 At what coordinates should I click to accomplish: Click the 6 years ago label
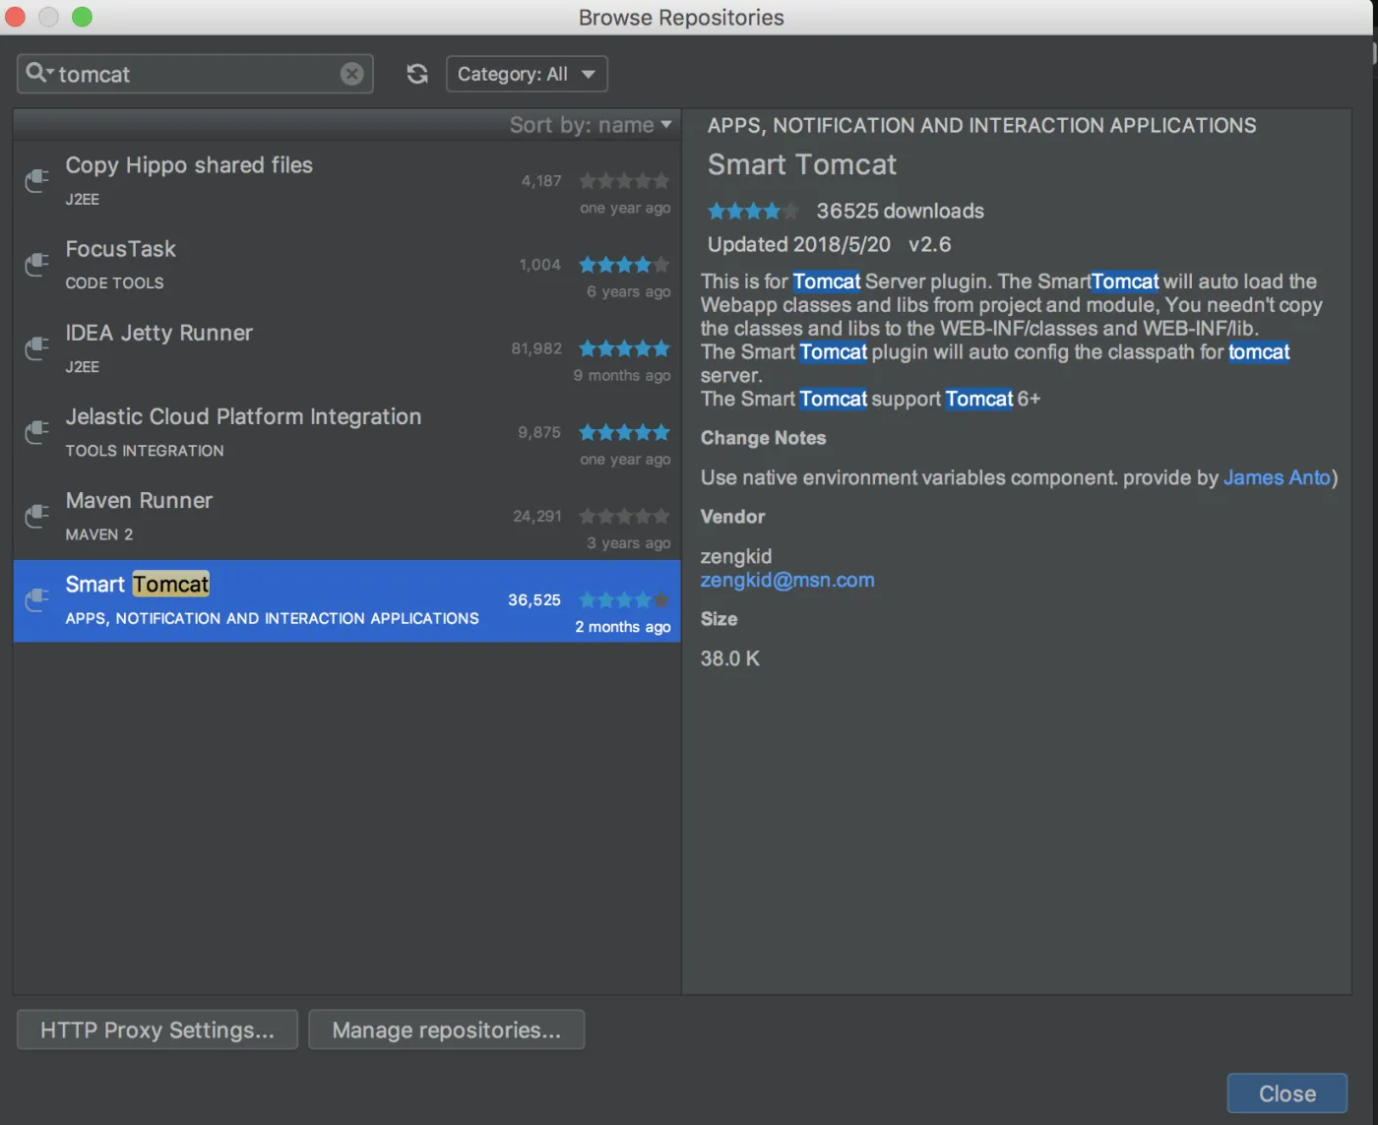[x=629, y=291]
